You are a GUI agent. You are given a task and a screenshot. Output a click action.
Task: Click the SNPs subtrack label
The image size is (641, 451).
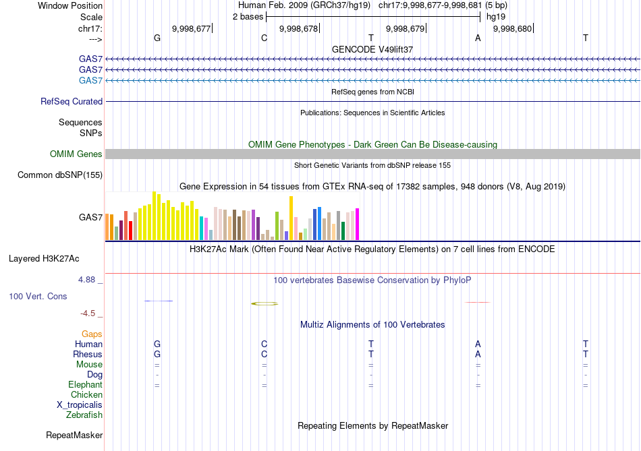click(91, 133)
